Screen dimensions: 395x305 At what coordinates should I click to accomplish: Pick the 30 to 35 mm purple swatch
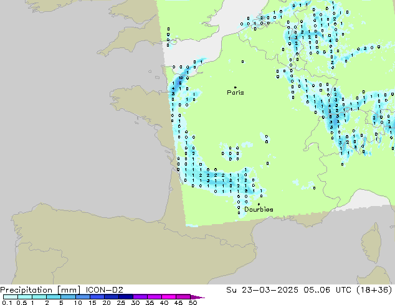point(140,297)
